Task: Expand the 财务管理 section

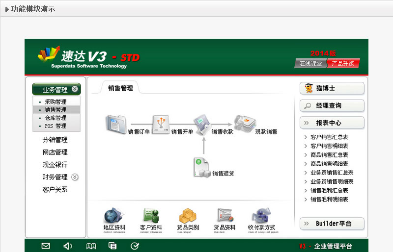Action: point(75,177)
